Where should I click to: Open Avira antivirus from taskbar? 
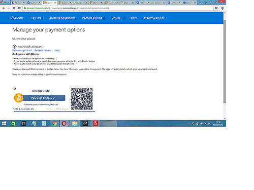click(96, 124)
